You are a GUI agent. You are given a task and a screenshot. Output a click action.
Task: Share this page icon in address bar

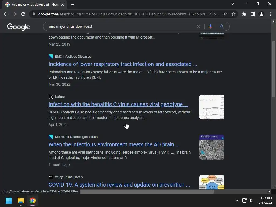(x=225, y=14)
